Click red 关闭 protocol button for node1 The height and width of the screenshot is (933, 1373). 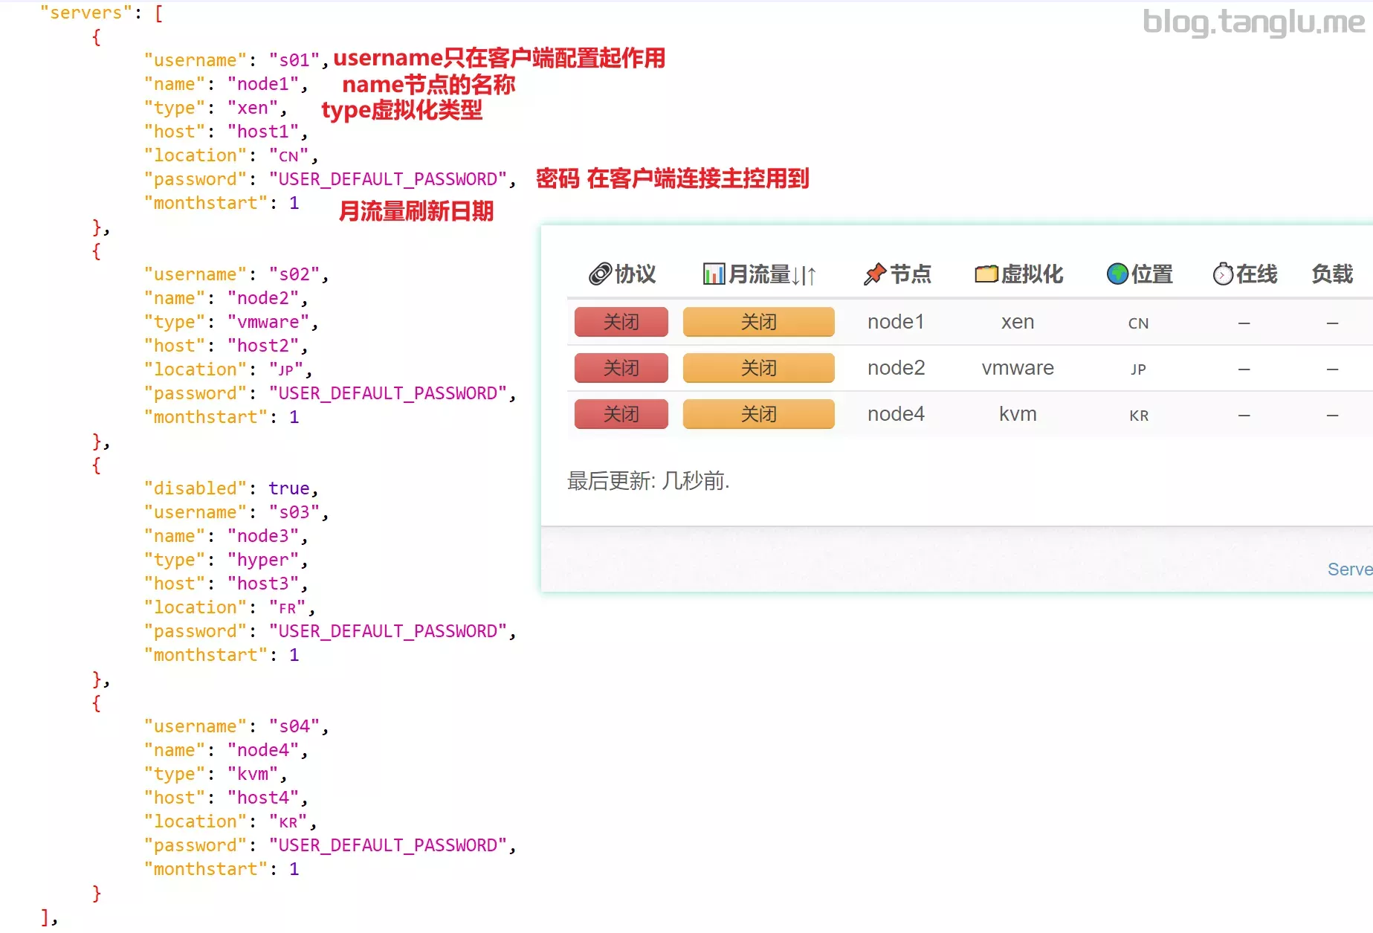click(x=621, y=322)
